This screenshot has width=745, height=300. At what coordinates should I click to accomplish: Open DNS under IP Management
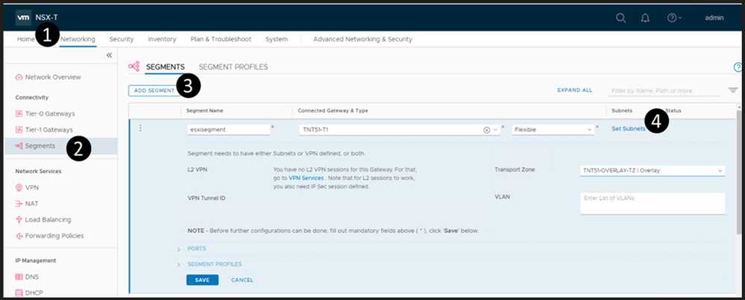point(33,277)
